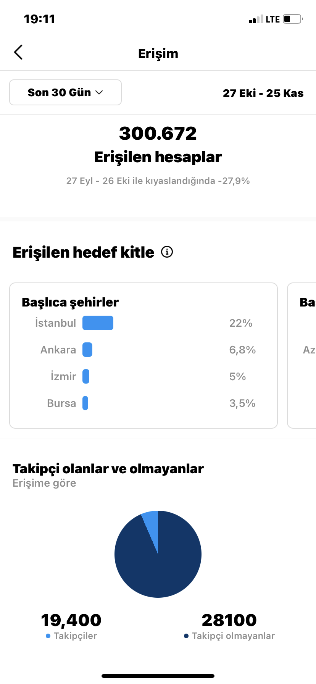
Task: Open info icon beside Erişilen hedef kitle
Action: point(167,252)
